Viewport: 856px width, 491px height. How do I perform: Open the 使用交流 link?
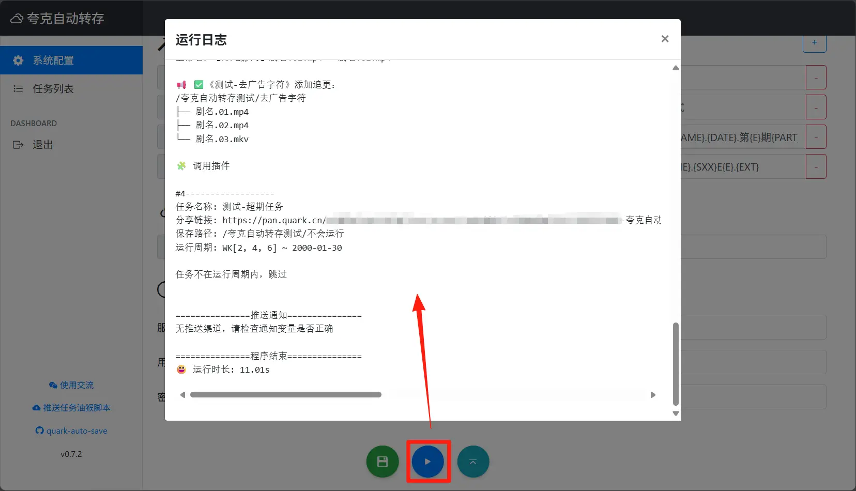[x=71, y=385]
